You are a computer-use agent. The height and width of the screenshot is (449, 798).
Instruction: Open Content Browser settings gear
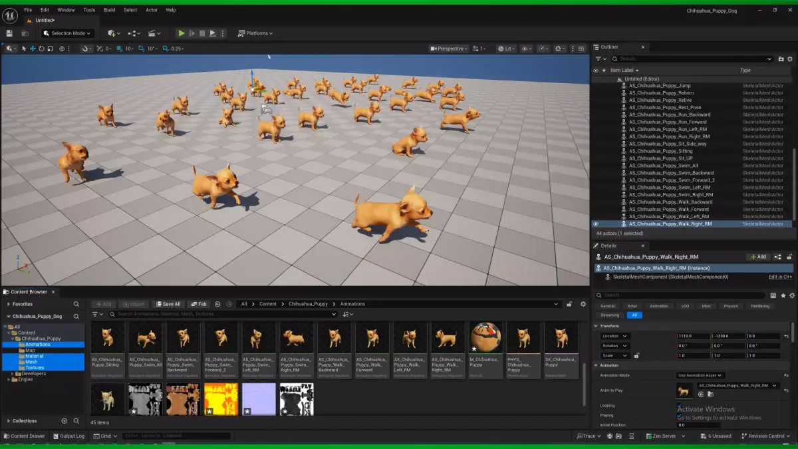tap(583, 304)
